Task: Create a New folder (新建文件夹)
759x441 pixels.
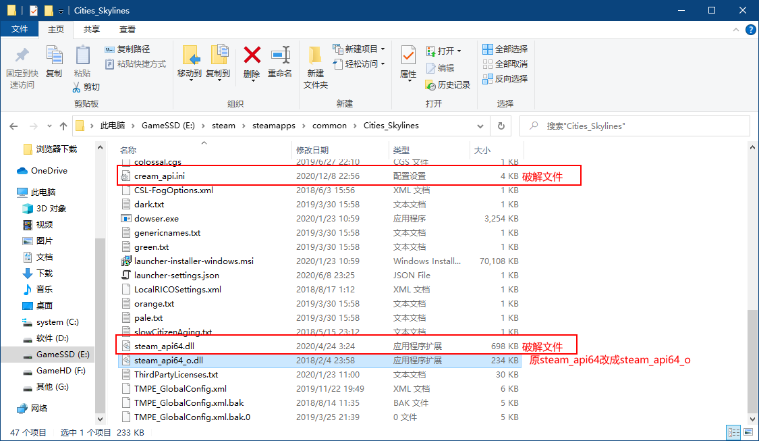Action: [x=316, y=68]
